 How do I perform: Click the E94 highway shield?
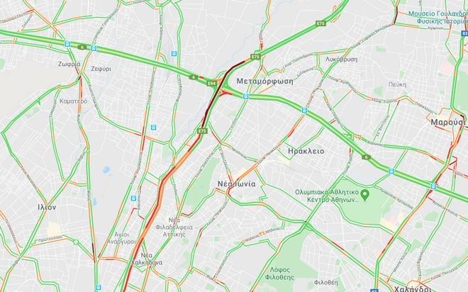click(211, 84)
